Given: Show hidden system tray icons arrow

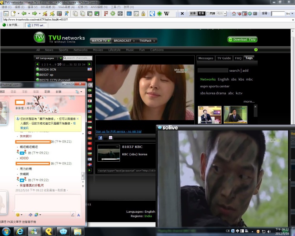Looking at the screenshot, I should pyautogui.click(x=252, y=232).
